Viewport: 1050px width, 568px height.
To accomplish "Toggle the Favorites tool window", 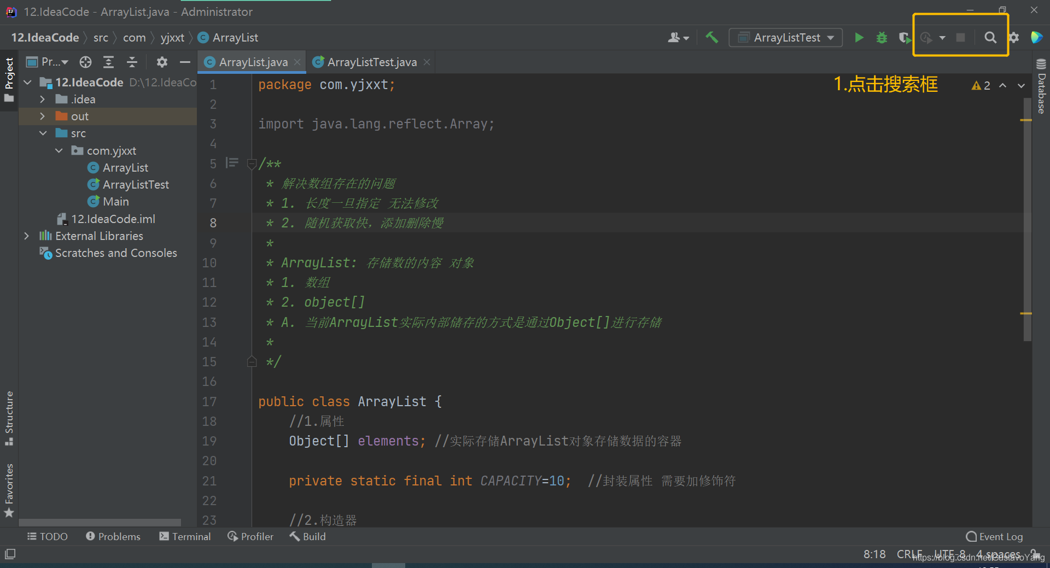I will click(x=9, y=490).
